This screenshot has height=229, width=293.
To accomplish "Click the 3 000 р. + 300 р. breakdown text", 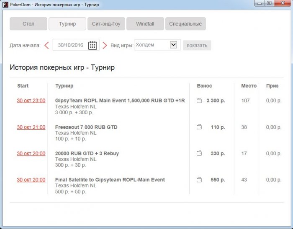I will [x=74, y=113].
